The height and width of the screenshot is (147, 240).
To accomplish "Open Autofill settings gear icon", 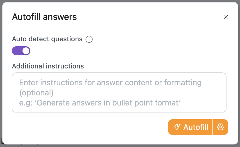I will (221, 127).
